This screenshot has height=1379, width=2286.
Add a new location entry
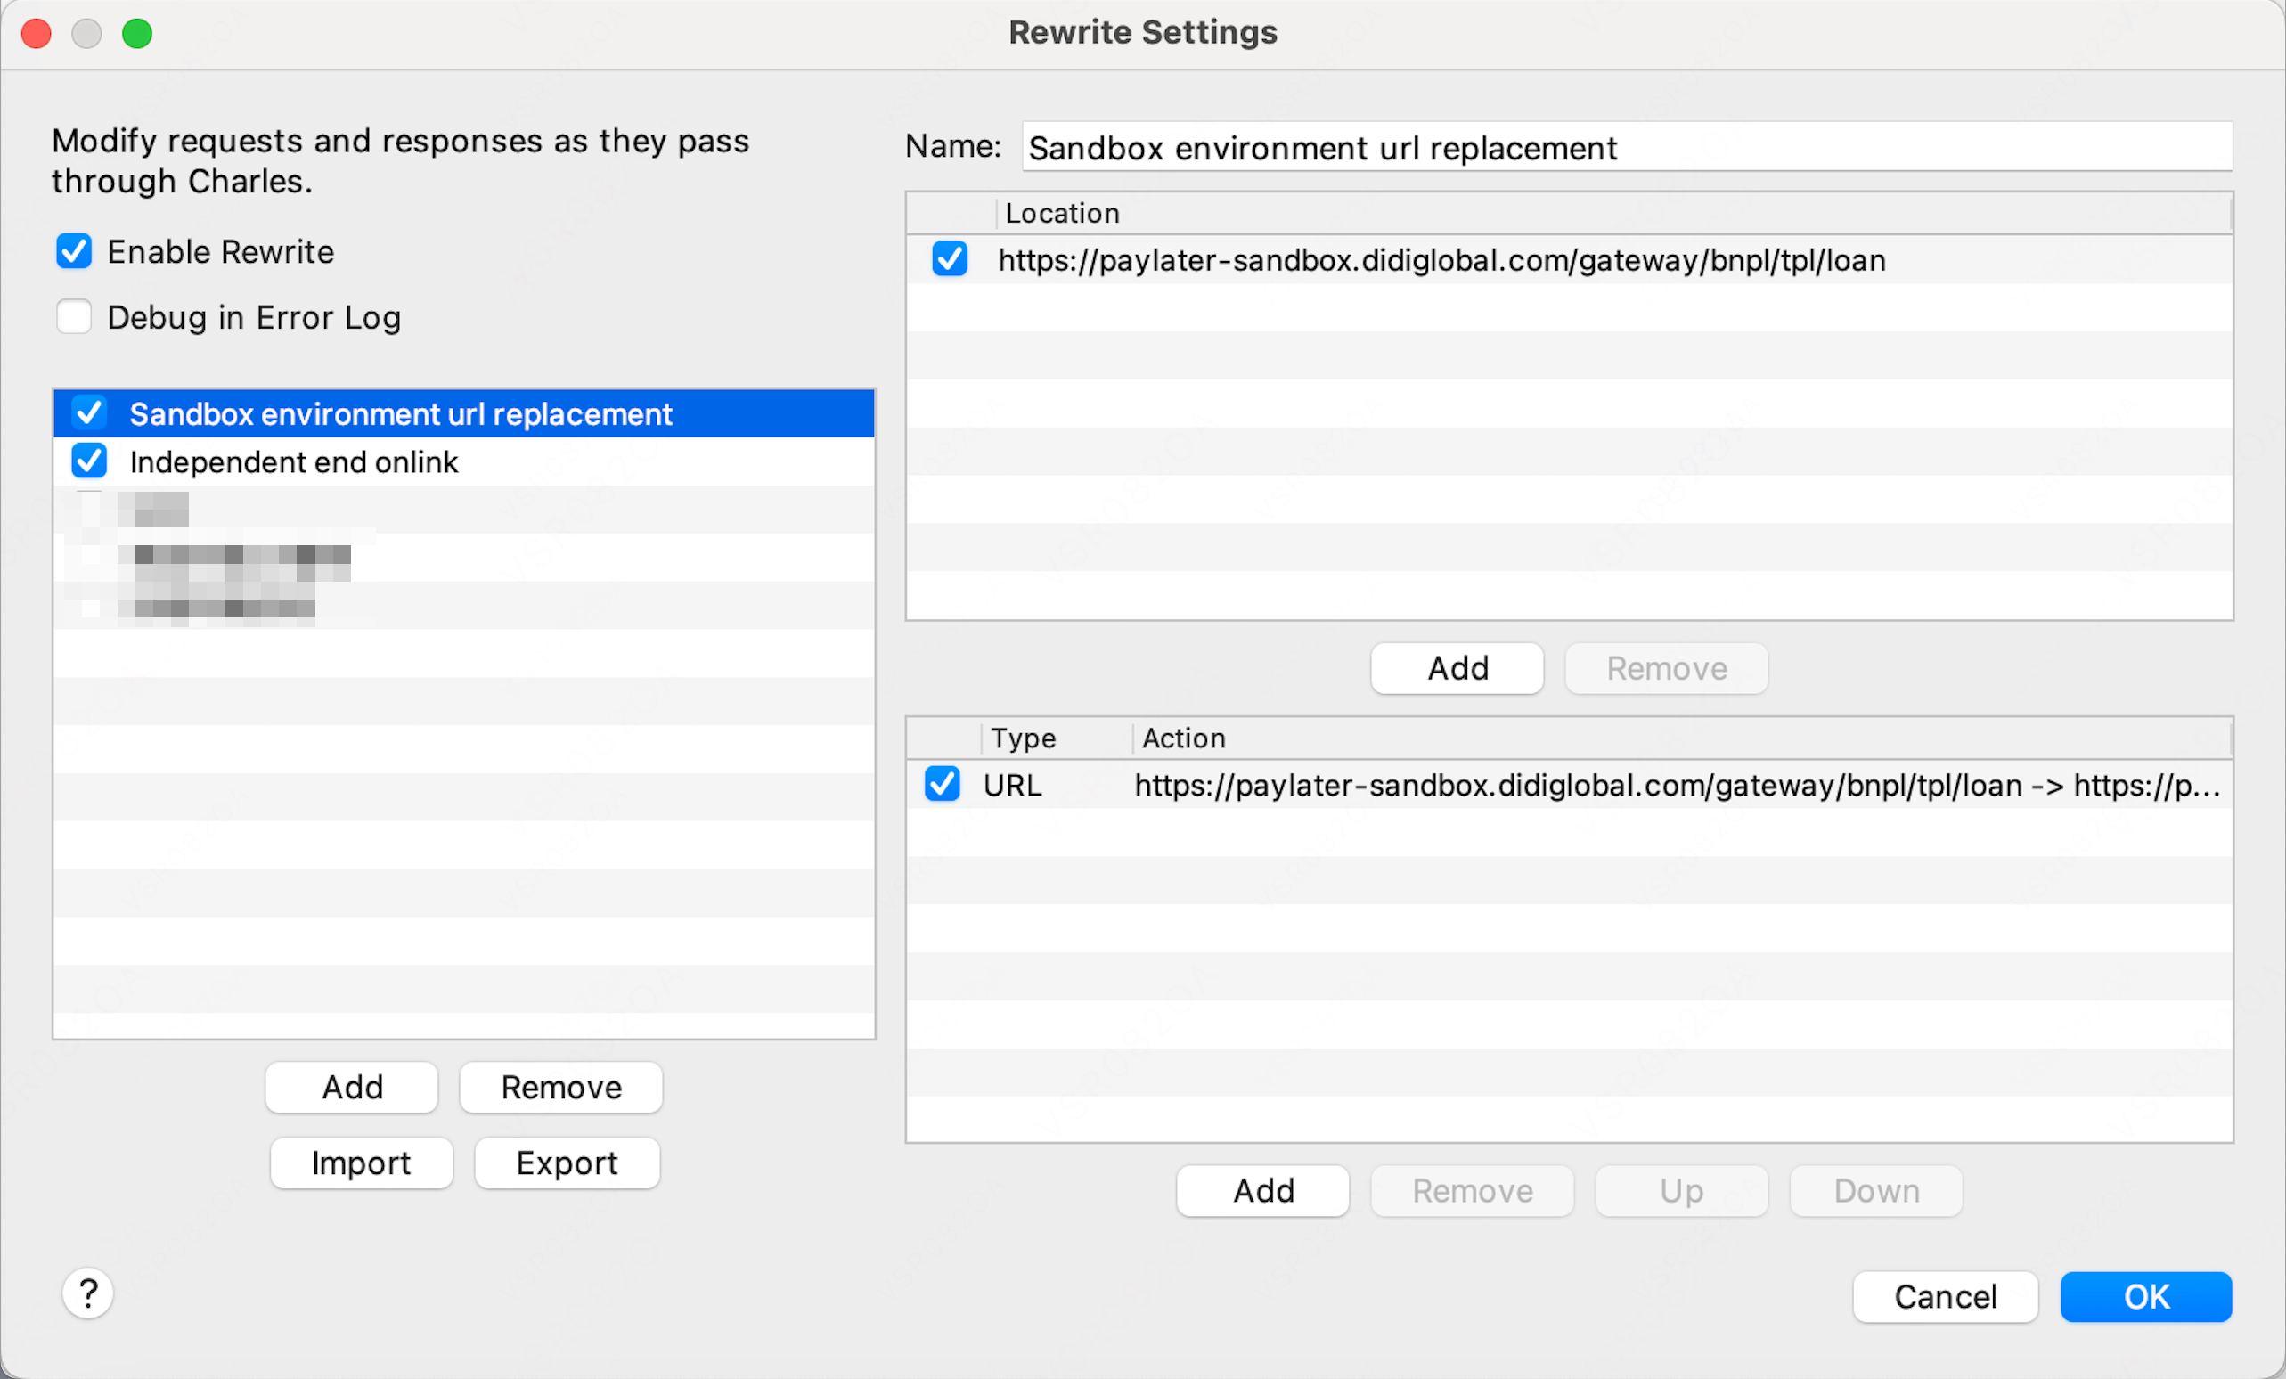pos(1457,668)
